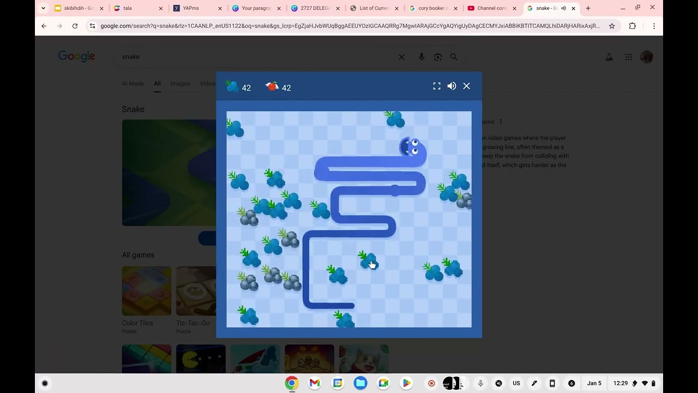698x393 pixels.
Task: Open the Color Tiles game thumbnail
Action: pyautogui.click(x=147, y=291)
